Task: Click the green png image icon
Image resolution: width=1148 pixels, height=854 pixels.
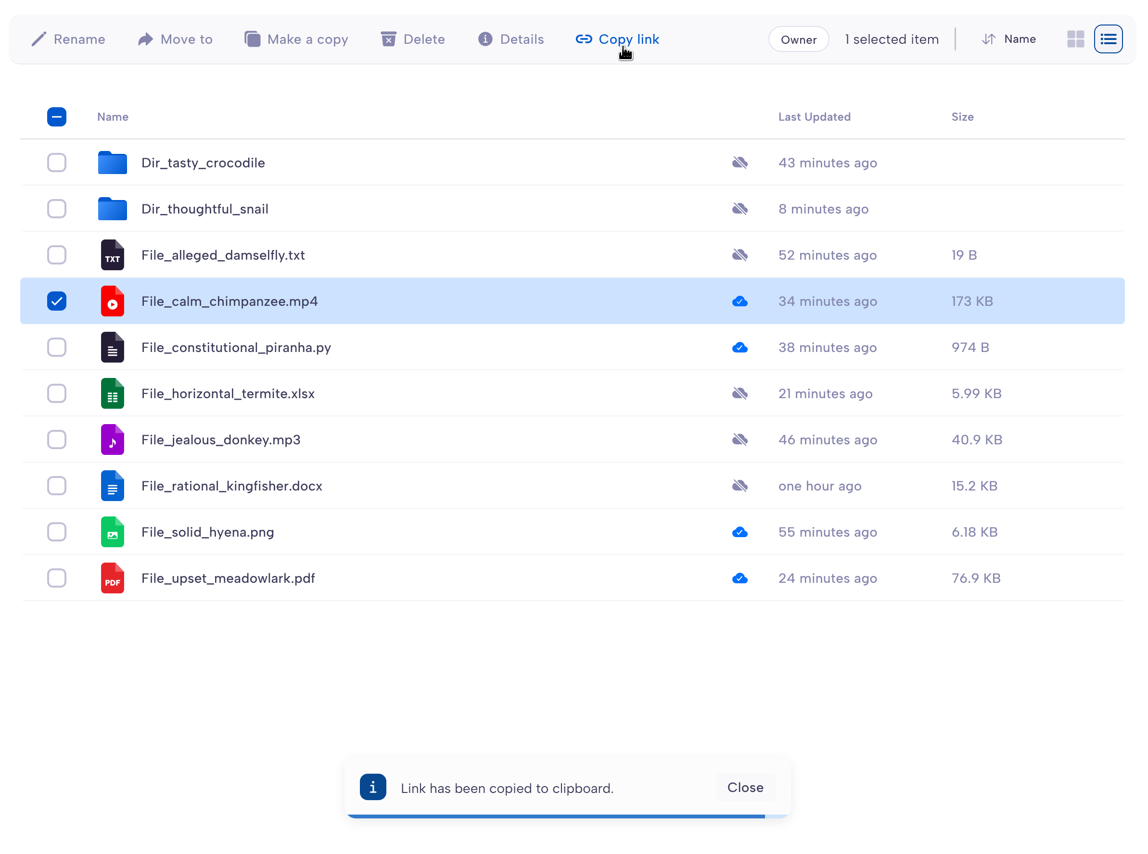Action: (x=112, y=532)
